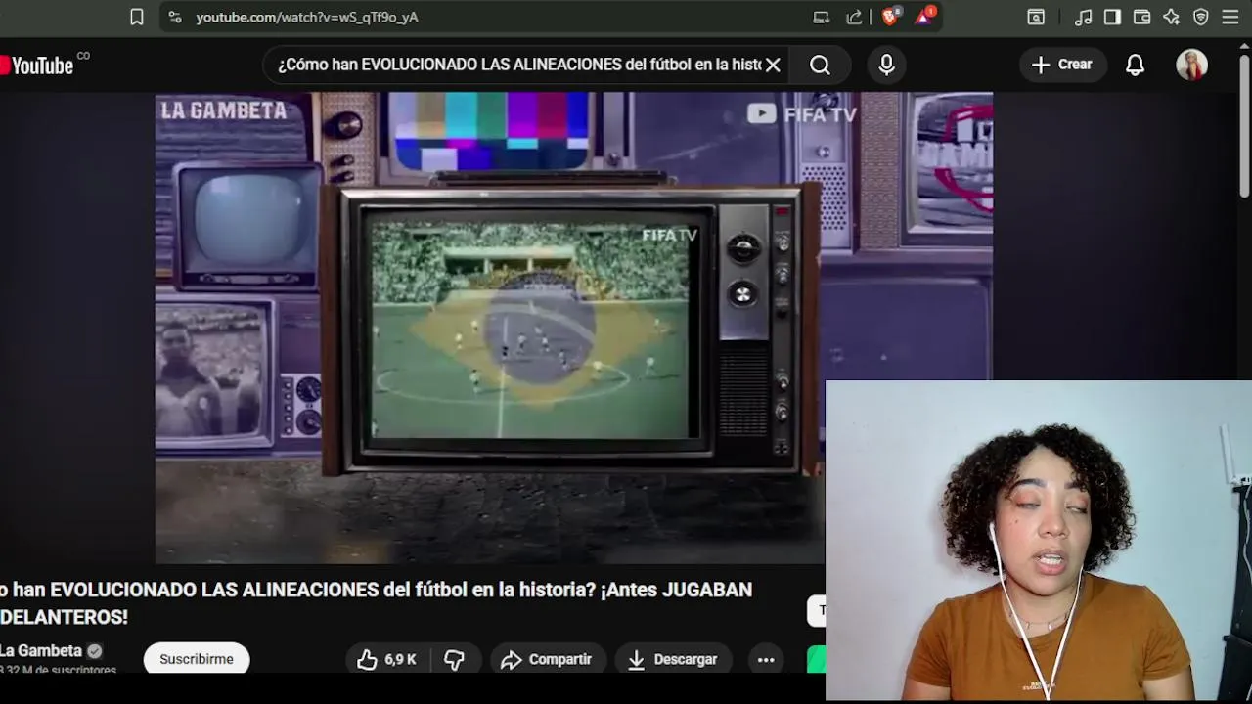Subscribe with the Suscribirme button
The image size is (1252, 704).
(x=197, y=659)
